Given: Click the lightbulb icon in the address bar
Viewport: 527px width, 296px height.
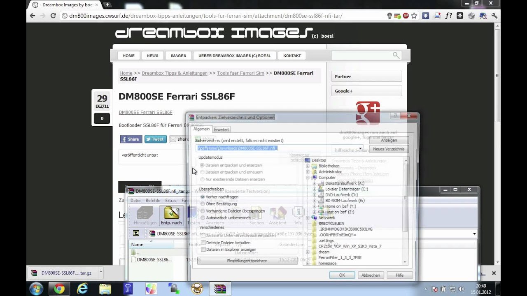Looking at the screenshot, I should (x=389, y=16).
